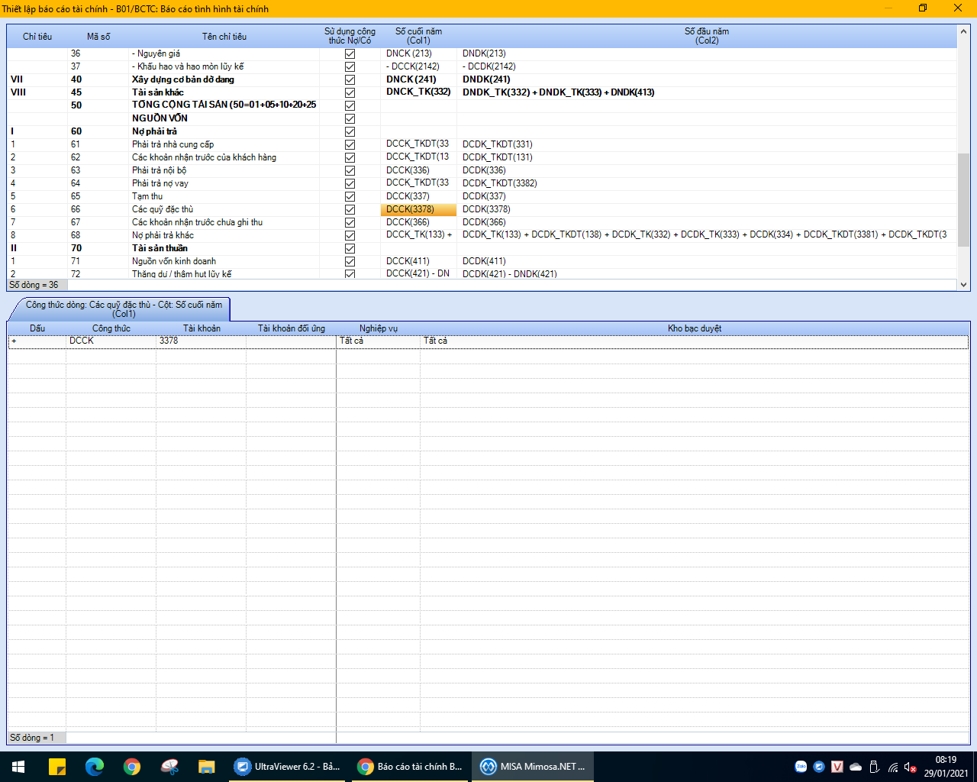Toggle checkbox for 'Phải trả nợ vay' row
This screenshot has height=782, width=977.
coord(350,184)
